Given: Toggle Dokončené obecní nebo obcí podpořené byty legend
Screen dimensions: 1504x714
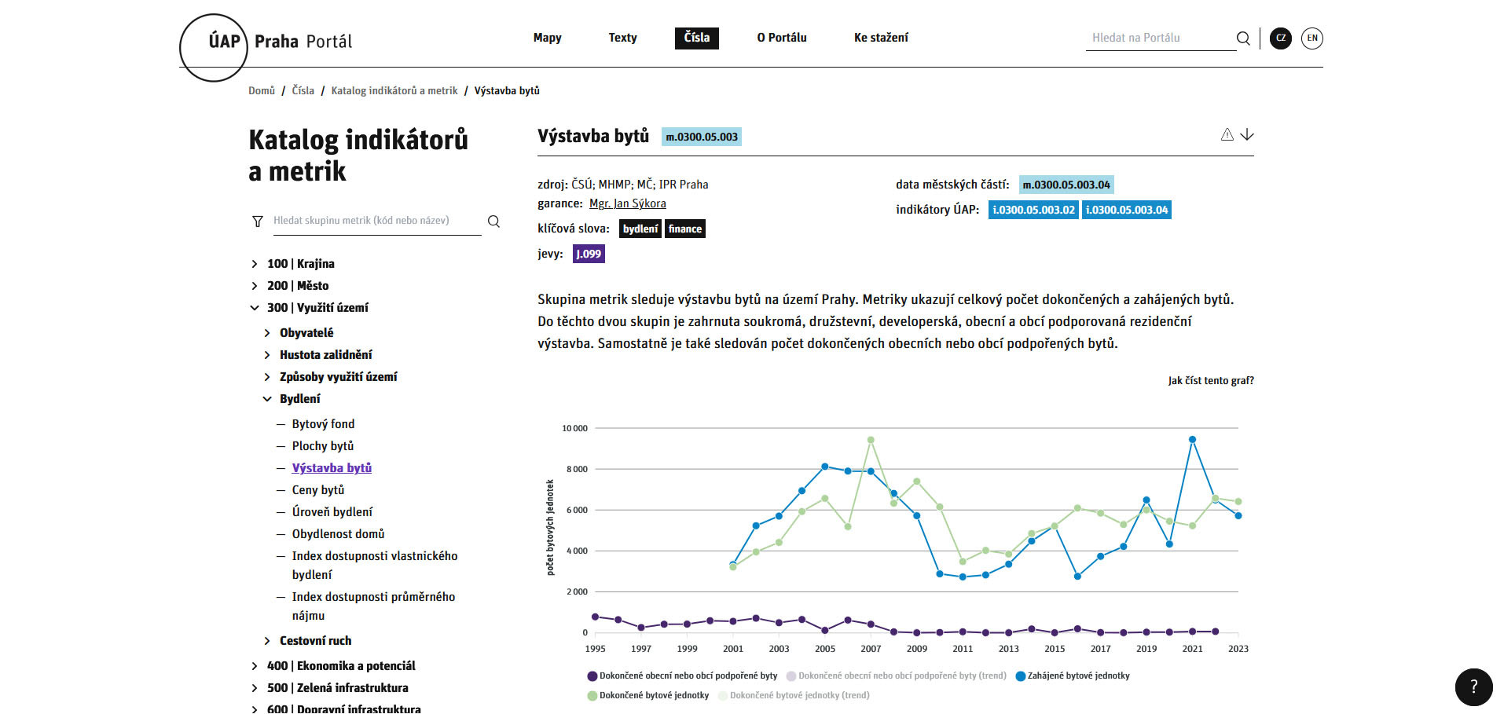Looking at the screenshot, I should (682, 676).
